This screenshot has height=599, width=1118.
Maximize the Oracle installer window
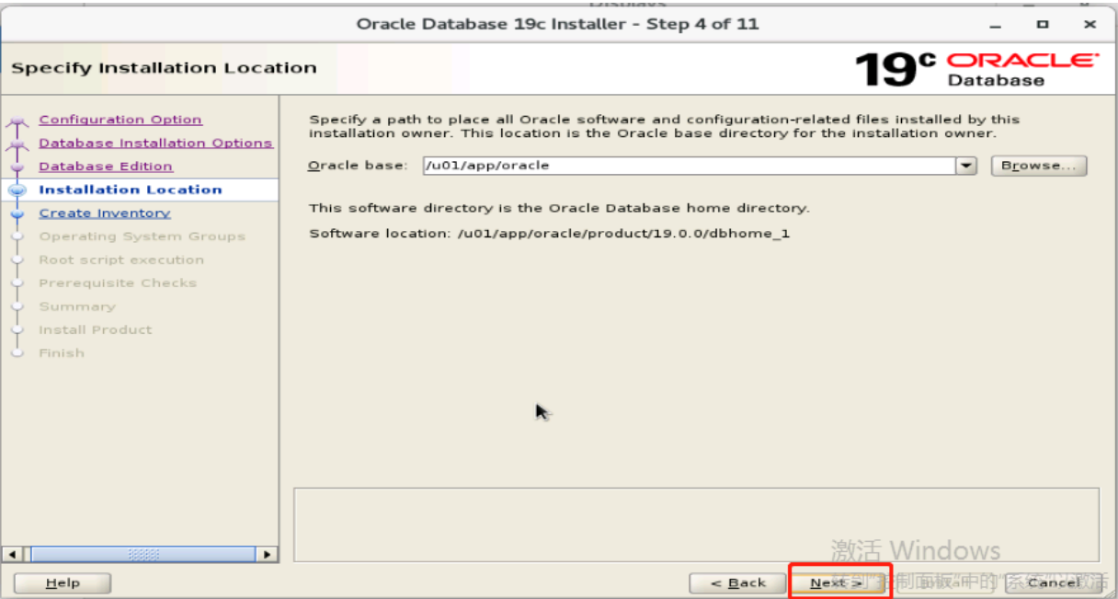(x=1042, y=25)
